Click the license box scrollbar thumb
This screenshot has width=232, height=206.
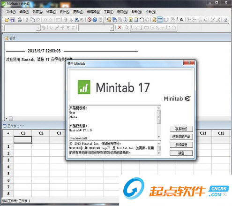click(159, 117)
